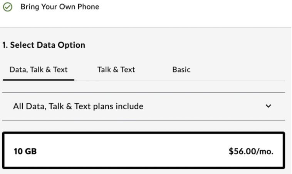
Task: Click the word Phone in the top line
Action: pyautogui.click(x=88, y=7)
